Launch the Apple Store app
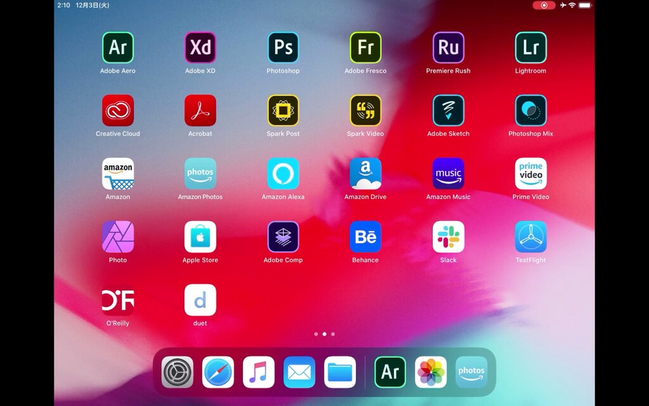649x406 pixels. tap(200, 237)
